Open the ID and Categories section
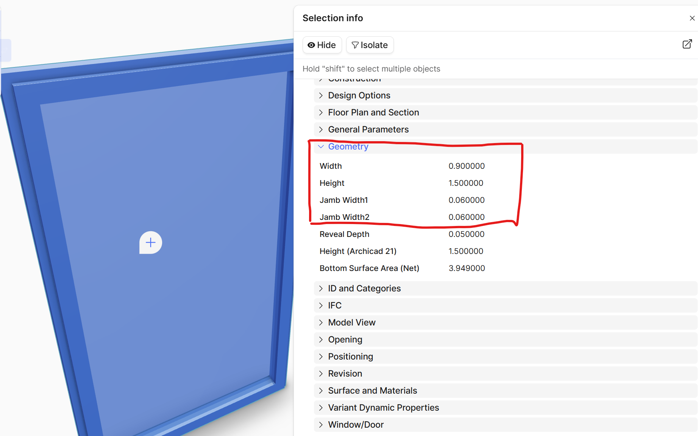Screen dimensions: 698x436 coord(506,288)
